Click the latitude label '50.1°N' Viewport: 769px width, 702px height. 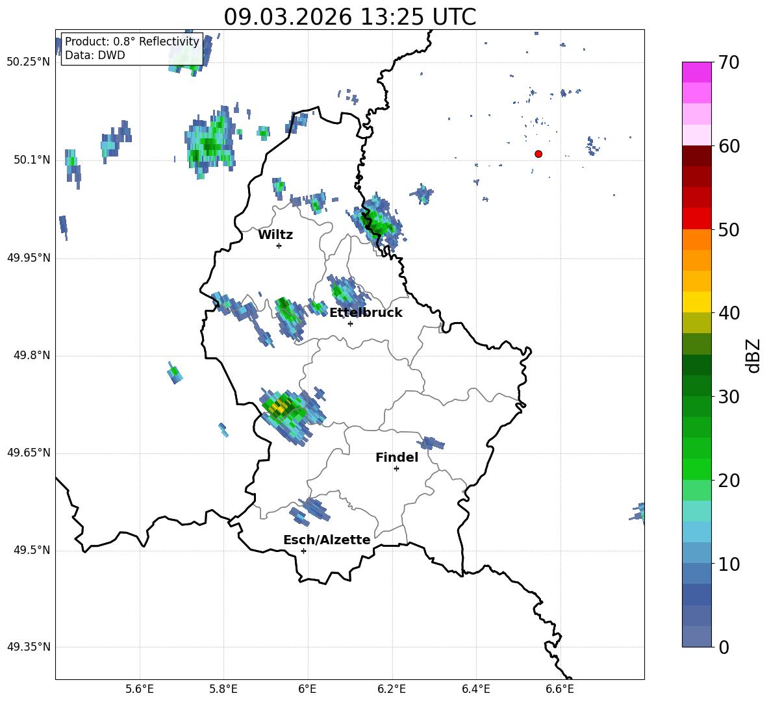(x=32, y=160)
